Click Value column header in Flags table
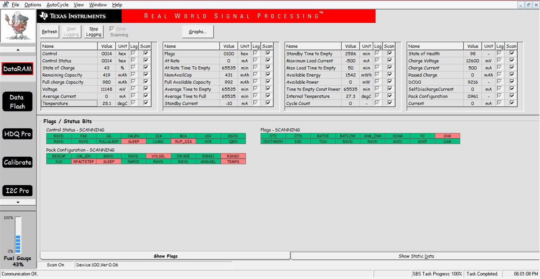Image resolution: width=540 pixels, height=279 pixels. 229,46
